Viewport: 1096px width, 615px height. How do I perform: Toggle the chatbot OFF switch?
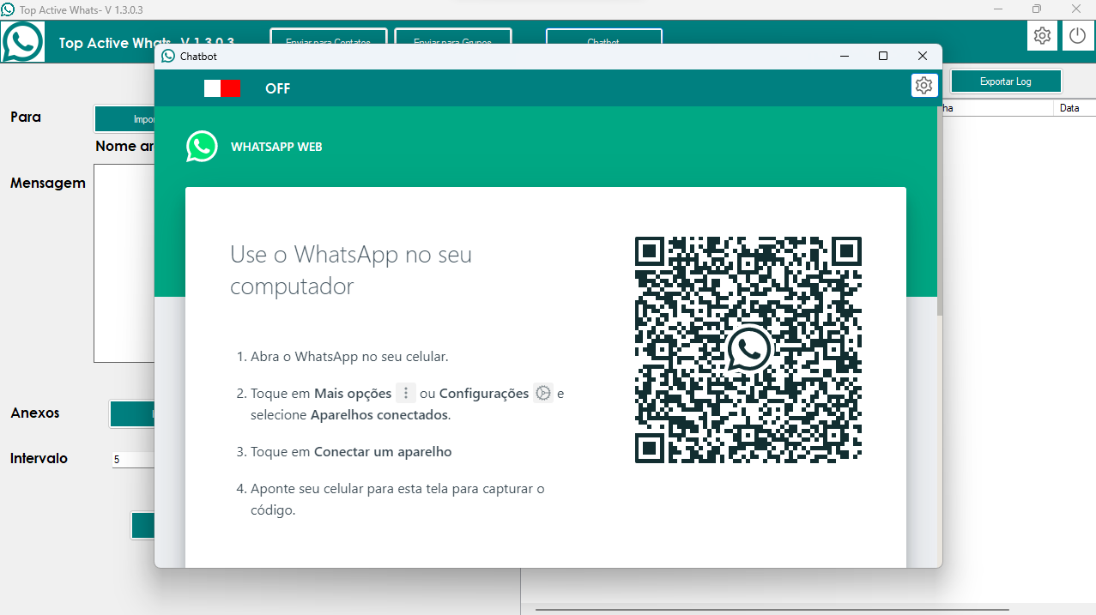tap(222, 88)
